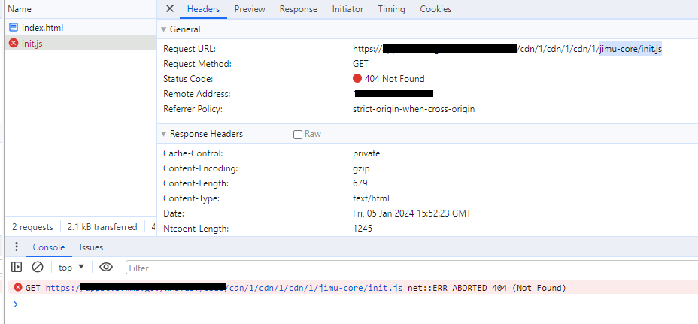698x324 pixels.
Task: Open the Timing tab
Action: pyautogui.click(x=391, y=9)
